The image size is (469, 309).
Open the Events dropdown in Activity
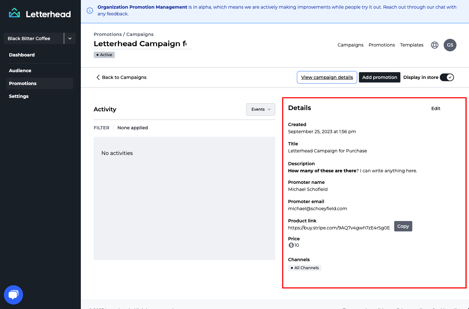pyautogui.click(x=260, y=109)
